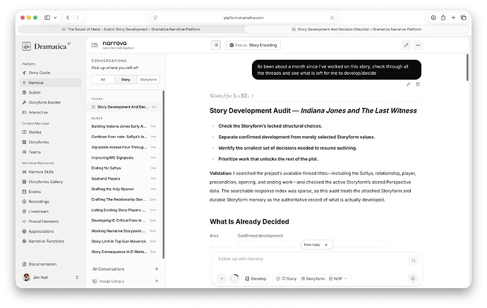The image size is (487, 308).
Task: Open Building Indiana Jones Early A... conversation
Action: click(124, 126)
